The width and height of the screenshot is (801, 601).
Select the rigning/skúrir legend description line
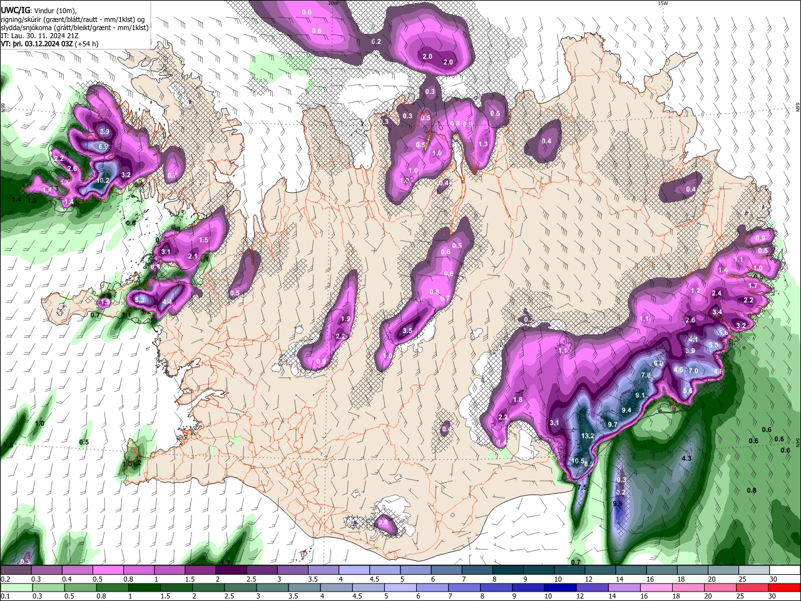click(x=72, y=19)
